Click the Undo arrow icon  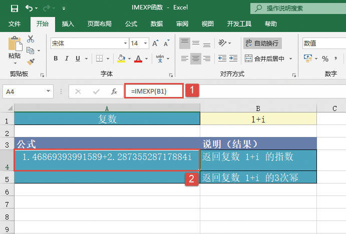coord(30,8)
